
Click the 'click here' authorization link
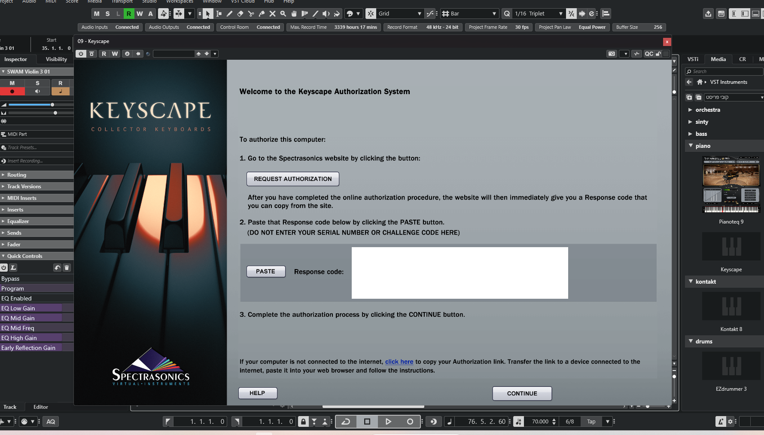(399, 362)
